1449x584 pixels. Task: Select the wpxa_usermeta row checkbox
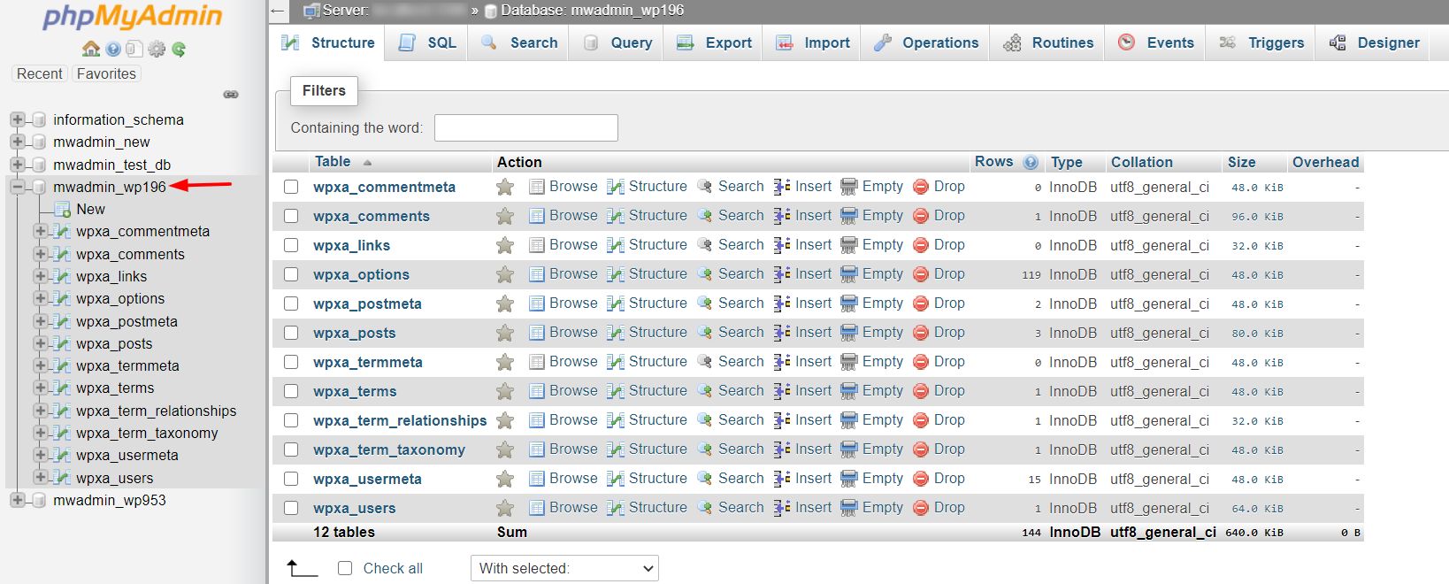[291, 479]
